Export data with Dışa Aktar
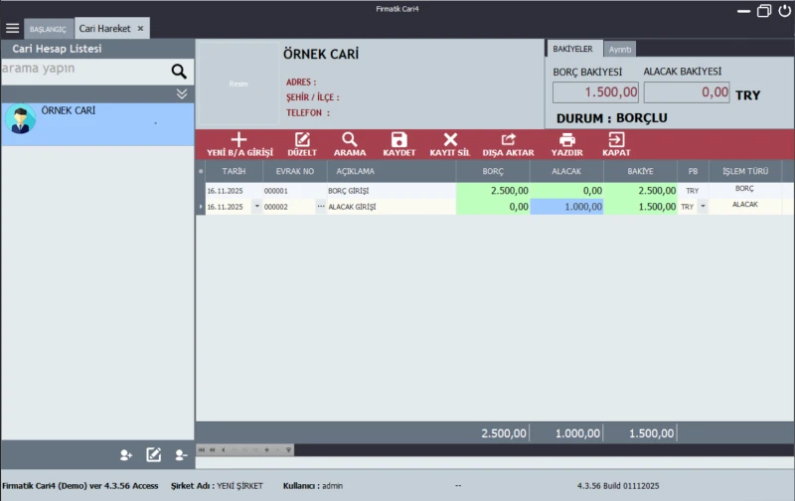The width and height of the screenshot is (795, 501). click(x=508, y=140)
